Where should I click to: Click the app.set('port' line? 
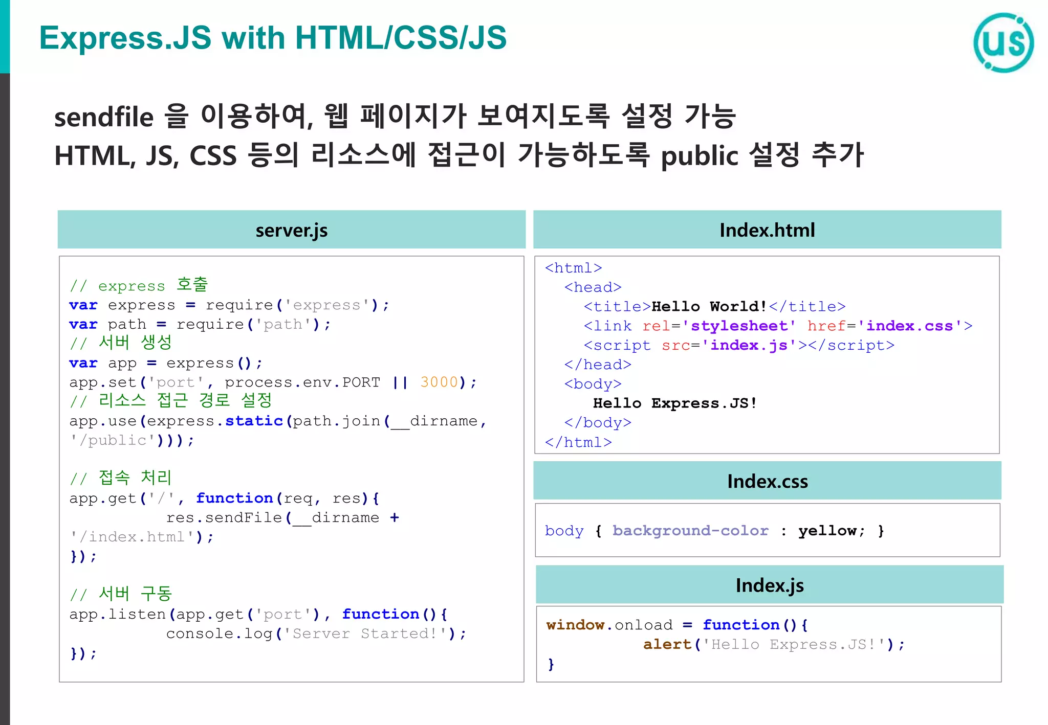[273, 382]
